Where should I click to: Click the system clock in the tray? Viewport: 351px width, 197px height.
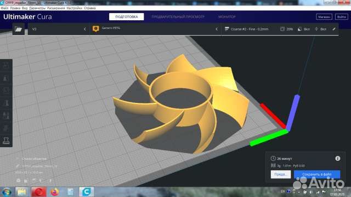(338, 192)
